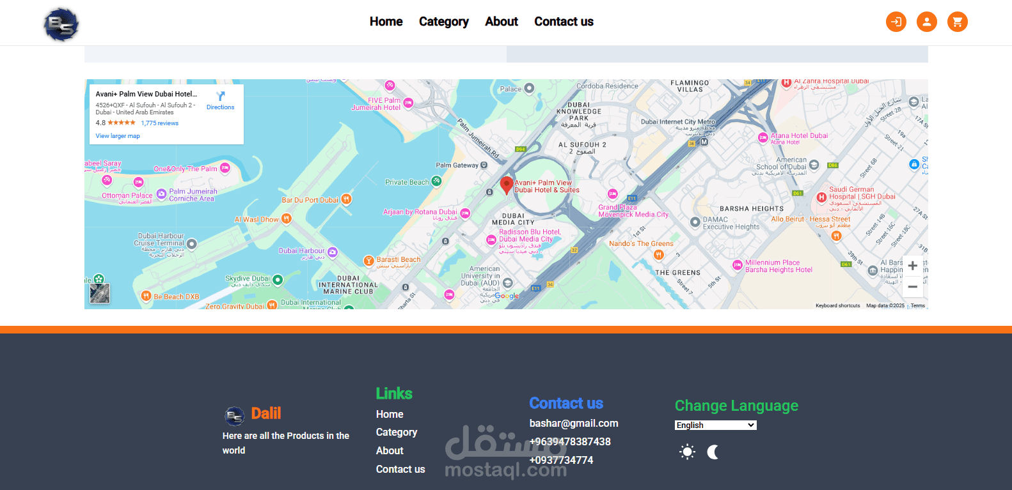1012x490 pixels.
Task: Click the phone number +9639478387438
Action: click(570, 441)
